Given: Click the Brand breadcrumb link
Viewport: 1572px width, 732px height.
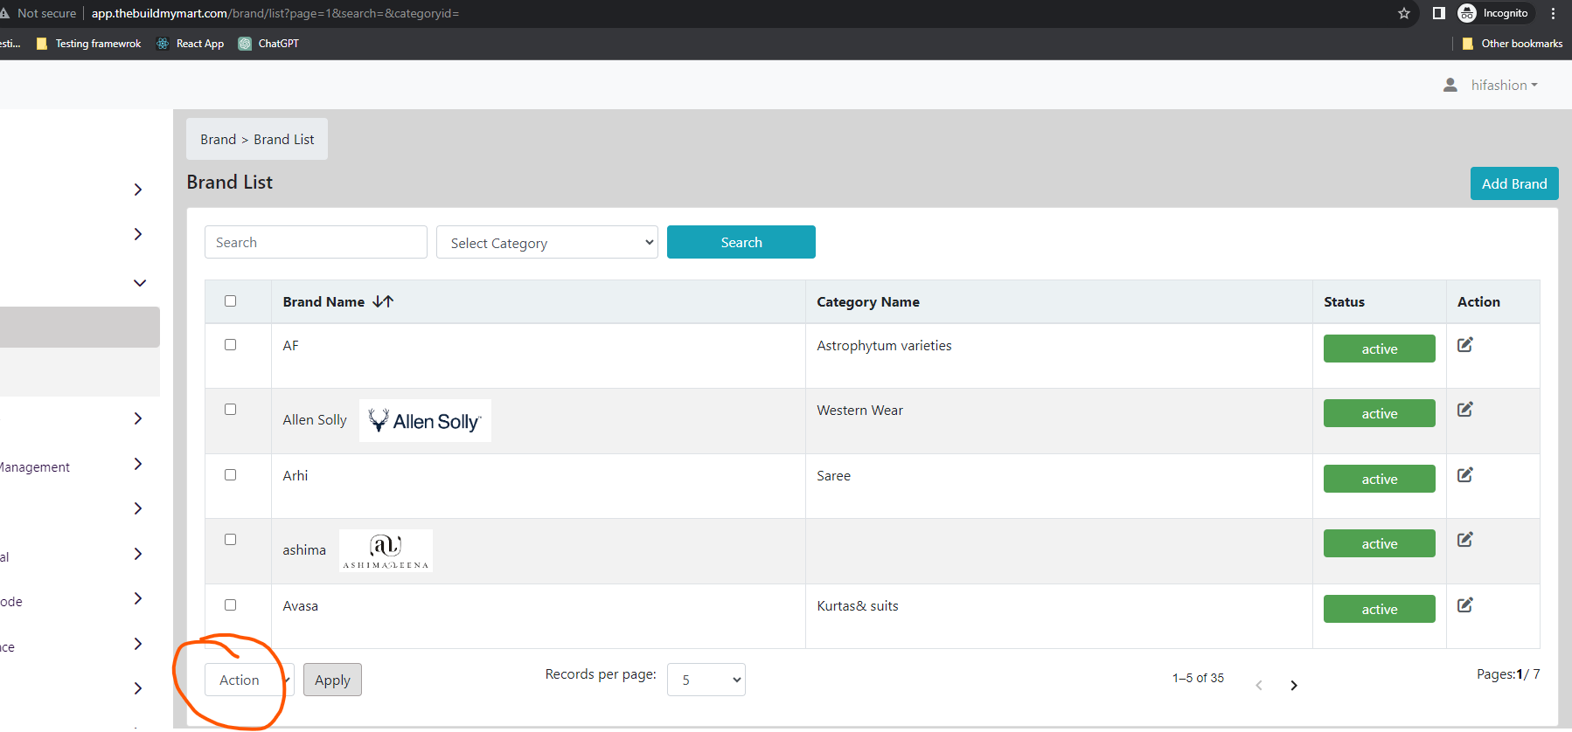Looking at the screenshot, I should (218, 140).
